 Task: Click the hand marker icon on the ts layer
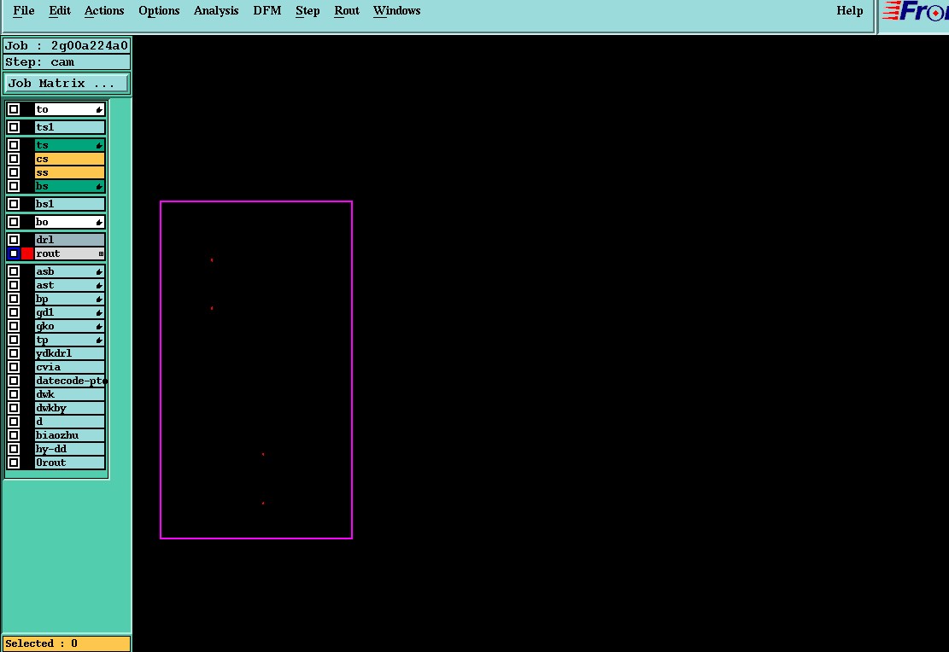[x=99, y=145]
